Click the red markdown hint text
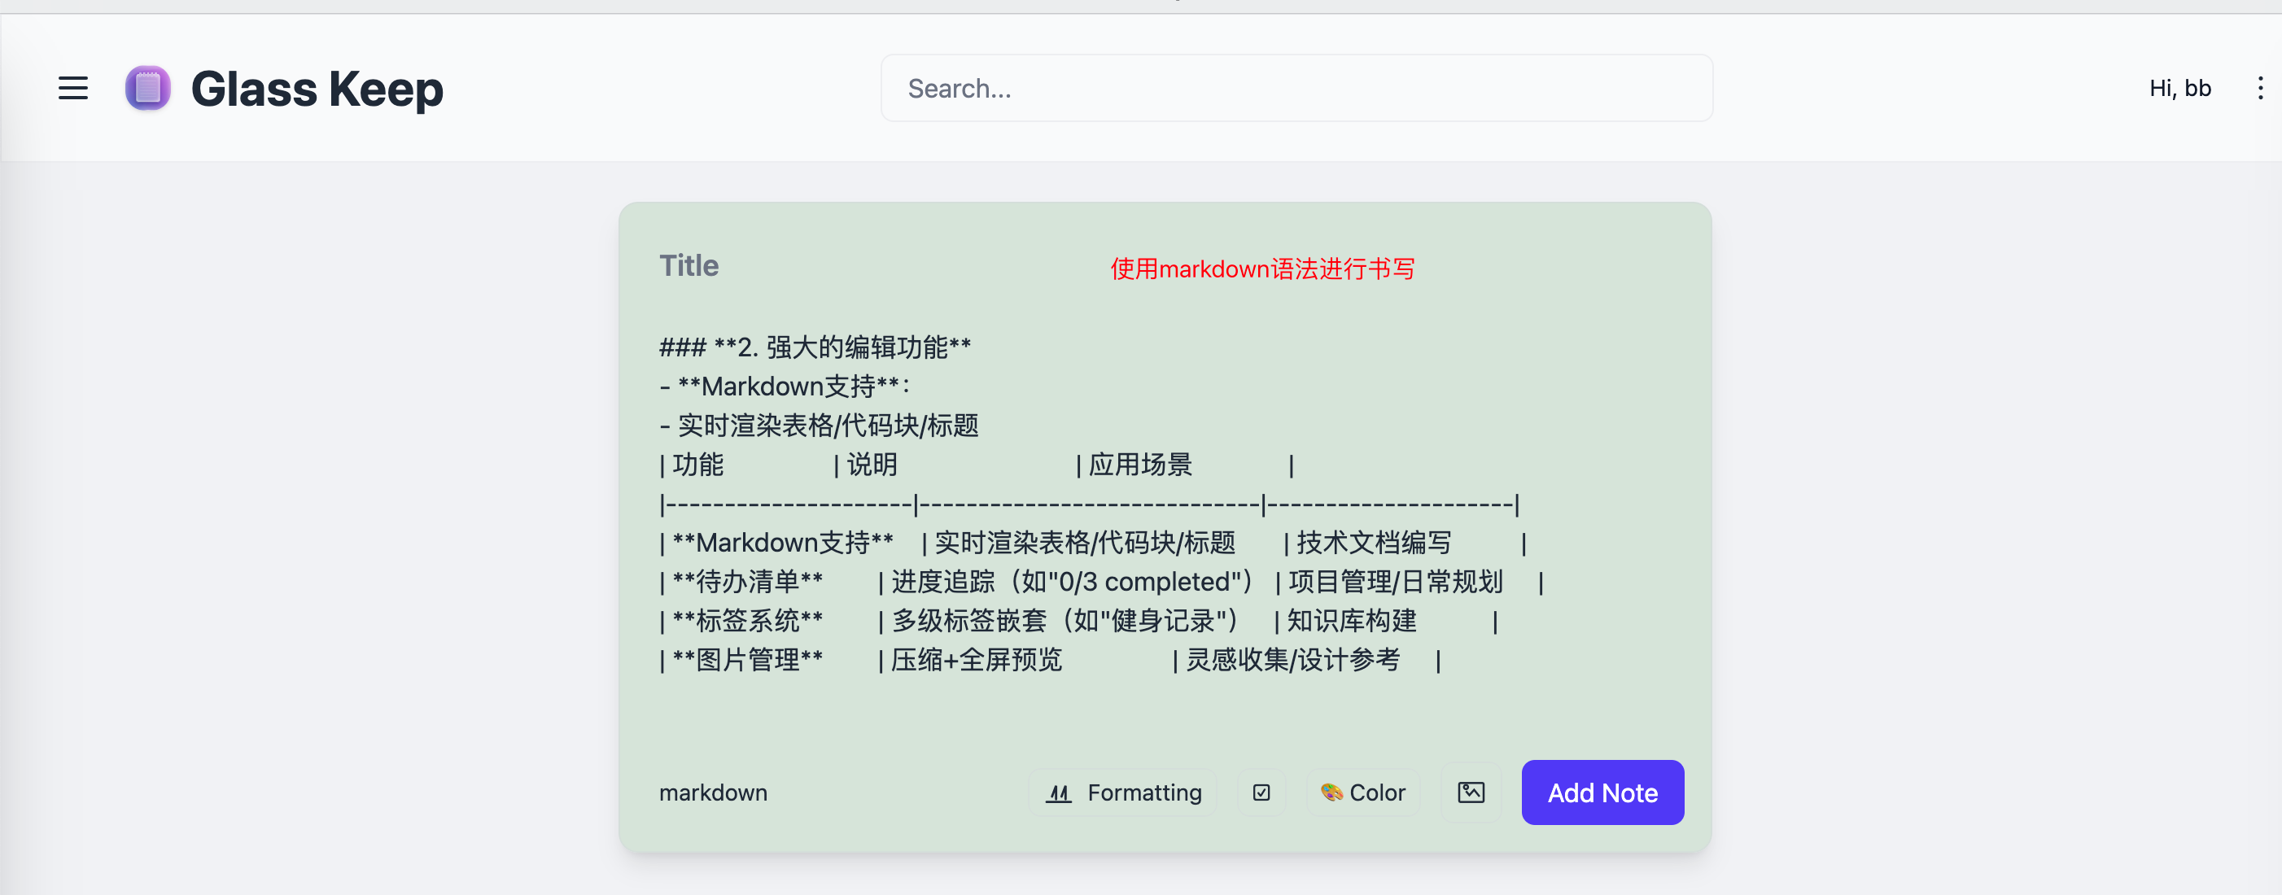 [x=1262, y=268]
